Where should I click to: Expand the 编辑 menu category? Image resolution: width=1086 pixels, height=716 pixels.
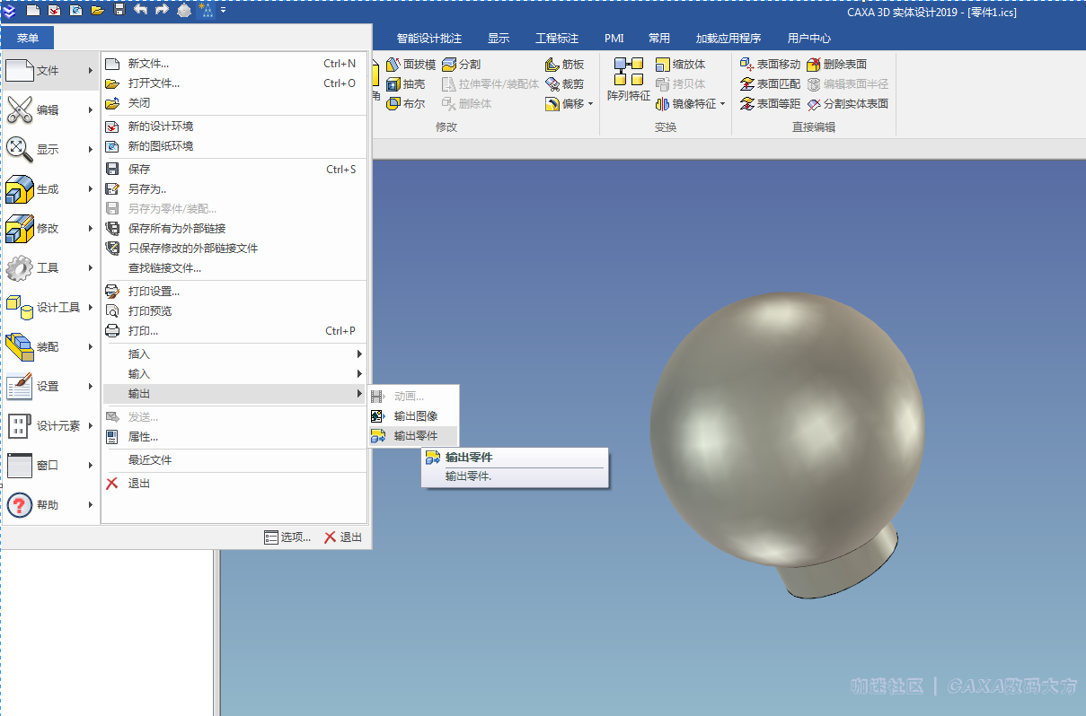51,110
